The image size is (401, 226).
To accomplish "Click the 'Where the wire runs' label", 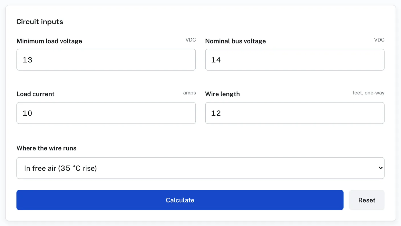I will 46,148.
